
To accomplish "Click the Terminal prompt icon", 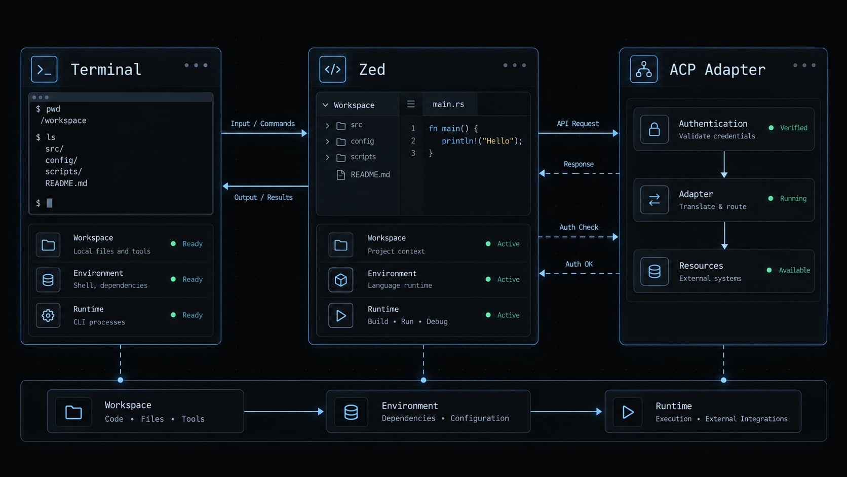I will click(x=44, y=69).
